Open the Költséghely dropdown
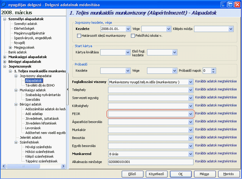Screen dimensions: 242x179 (x=191, y=106)
